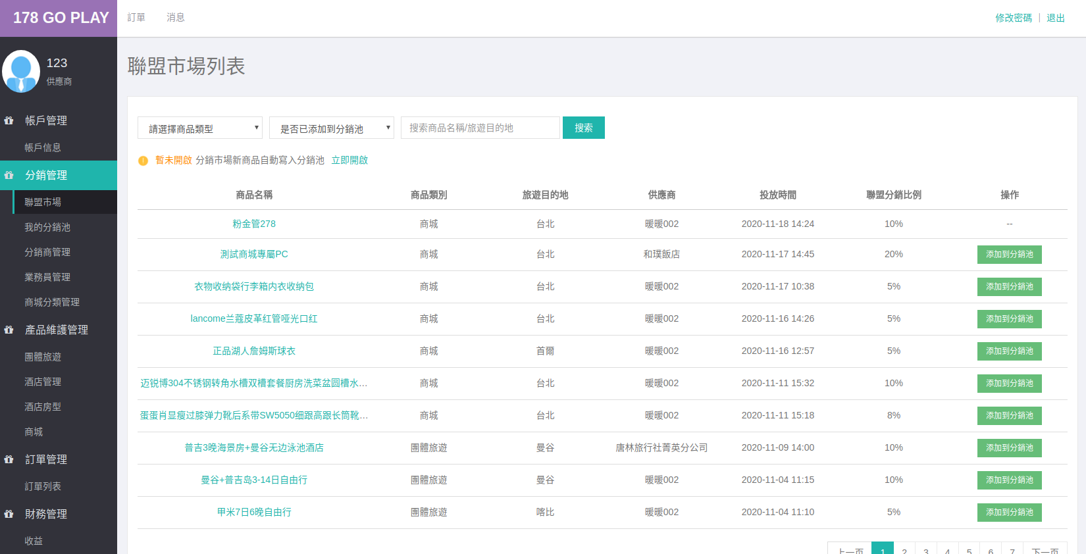Viewport: 1086px width, 554px height.
Task: Click the gift icon beside 帳戶管理
Action: click(9, 120)
